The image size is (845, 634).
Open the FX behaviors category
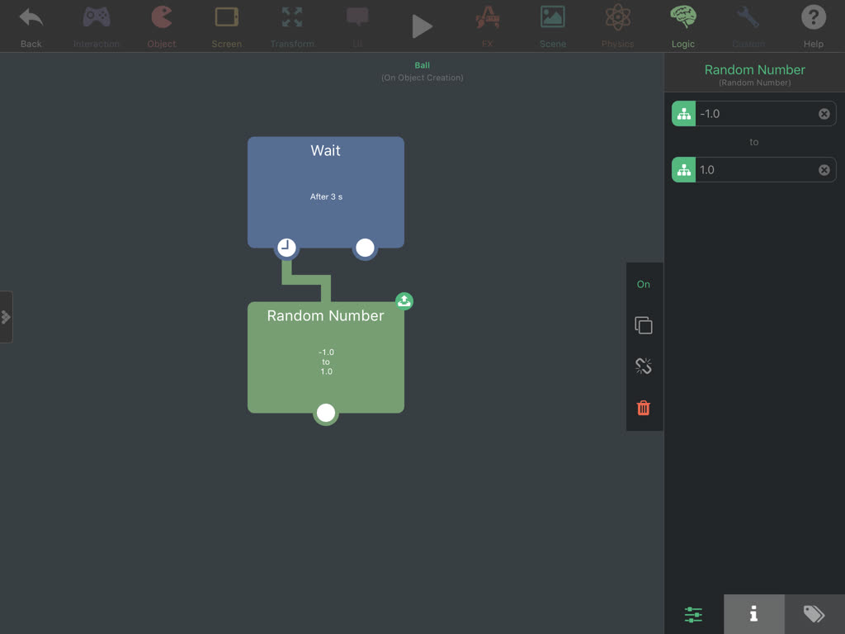[x=487, y=26]
